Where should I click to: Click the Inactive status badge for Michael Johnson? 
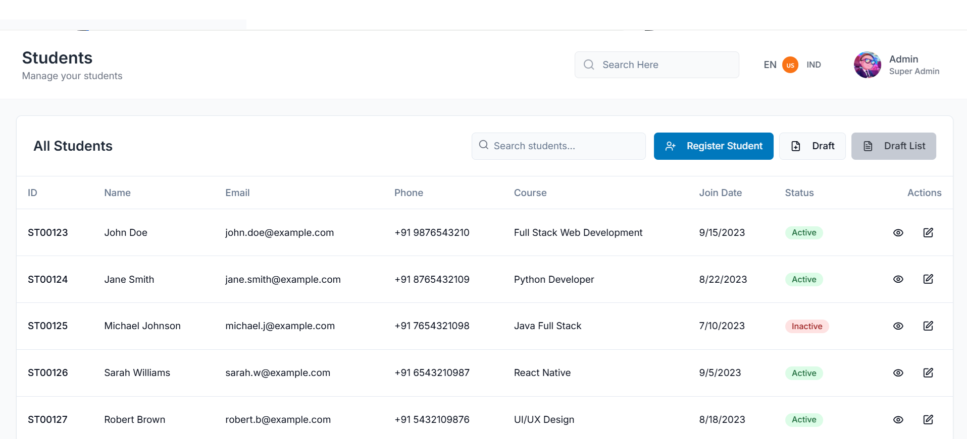806,326
